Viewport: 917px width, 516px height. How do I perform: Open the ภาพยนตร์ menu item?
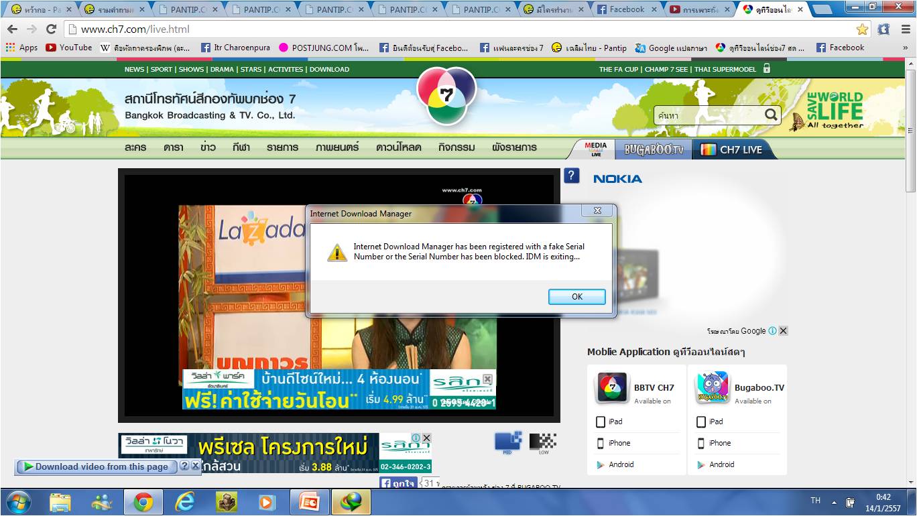337,147
